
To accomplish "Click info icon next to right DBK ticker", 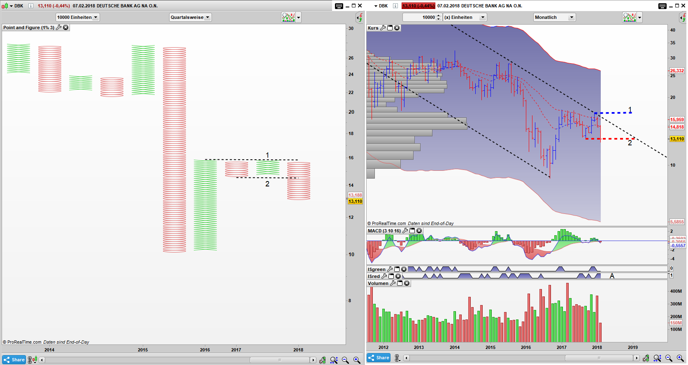I will (x=395, y=6).
